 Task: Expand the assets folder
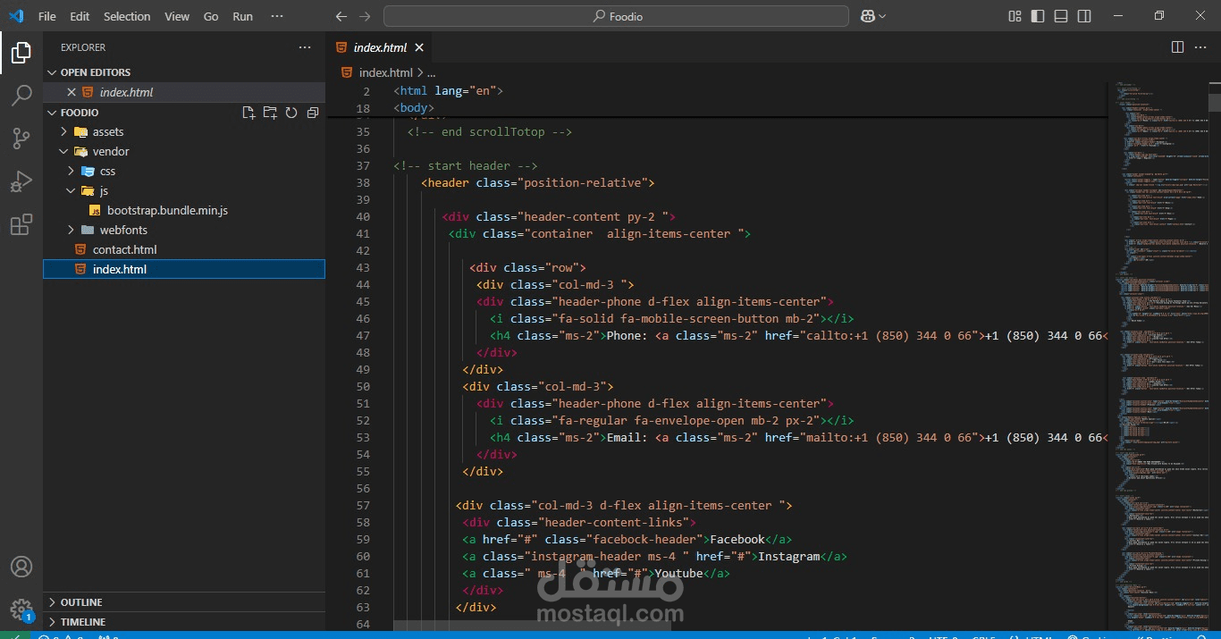pos(63,131)
